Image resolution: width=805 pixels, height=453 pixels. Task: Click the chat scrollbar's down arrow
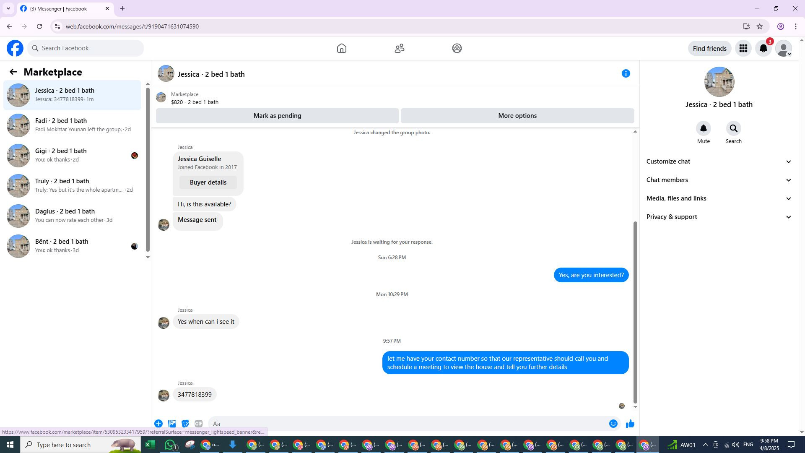[x=635, y=407]
